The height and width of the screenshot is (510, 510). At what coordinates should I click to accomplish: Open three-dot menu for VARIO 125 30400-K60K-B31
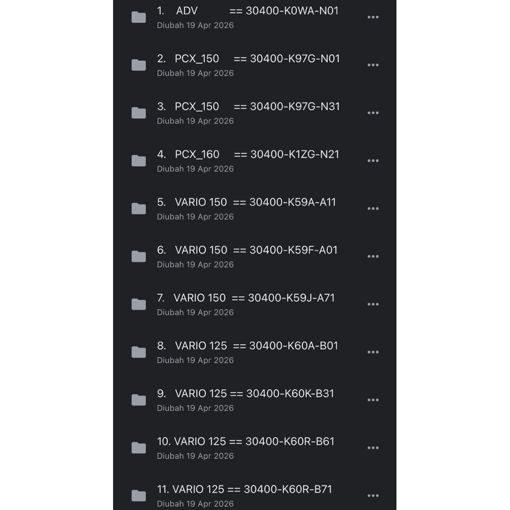coord(373,400)
